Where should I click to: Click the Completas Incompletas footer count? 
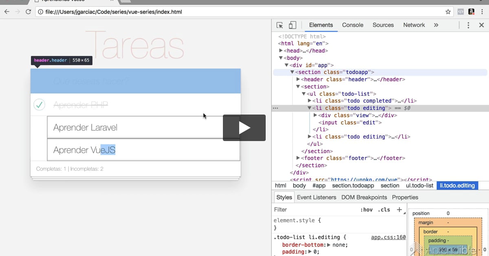pos(70,169)
